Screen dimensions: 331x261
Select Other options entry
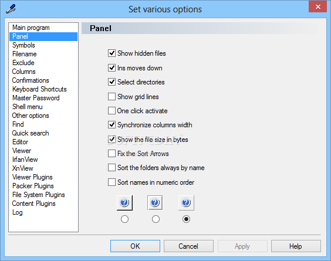[x=43, y=116]
